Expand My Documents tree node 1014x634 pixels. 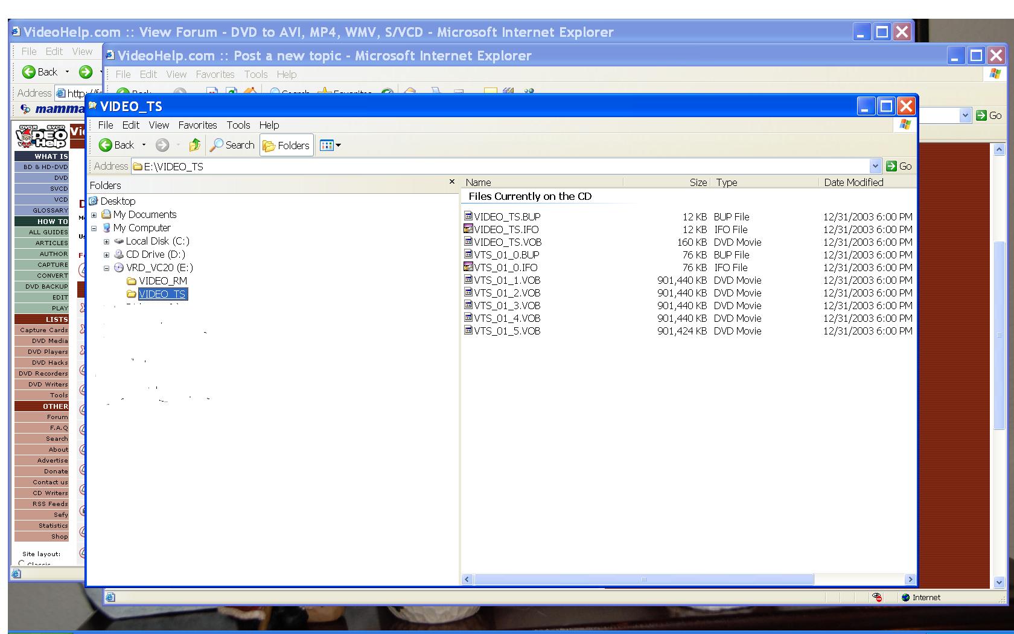coord(94,215)
